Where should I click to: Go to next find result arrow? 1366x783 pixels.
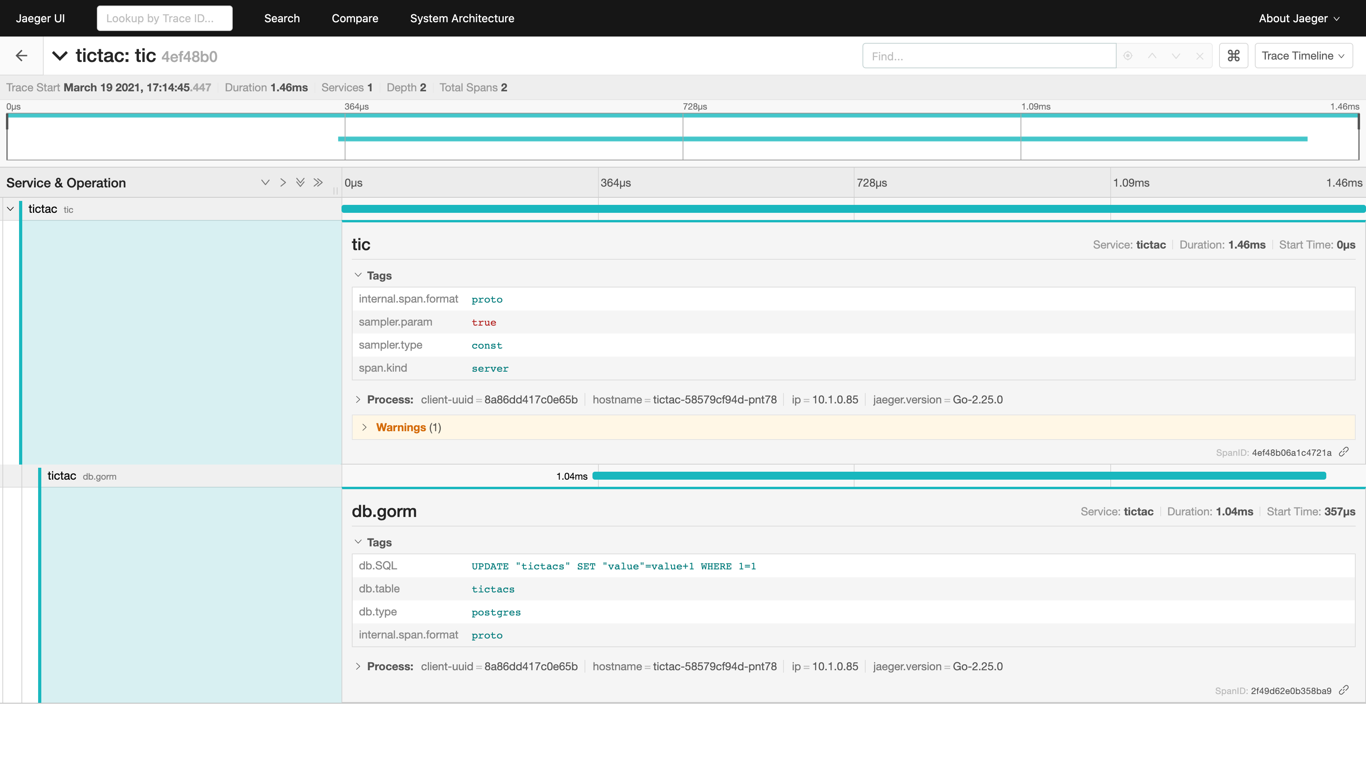(x=1176, y=56)
